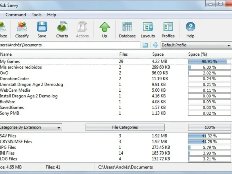Add directory with the plus icon
This screenshot has width=232, height=174.
pos(155,45)
